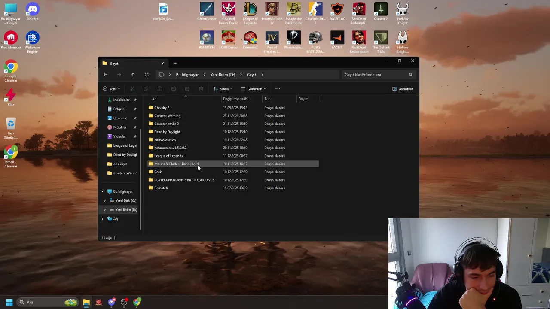550x309 pixels.
Task: Select Escape the Backrooms desktop icon
Action: pyautogui.click(x=293, y=13)
